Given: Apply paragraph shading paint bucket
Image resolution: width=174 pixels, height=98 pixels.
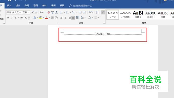Looking at the screenshot, I should pos(90,18).
